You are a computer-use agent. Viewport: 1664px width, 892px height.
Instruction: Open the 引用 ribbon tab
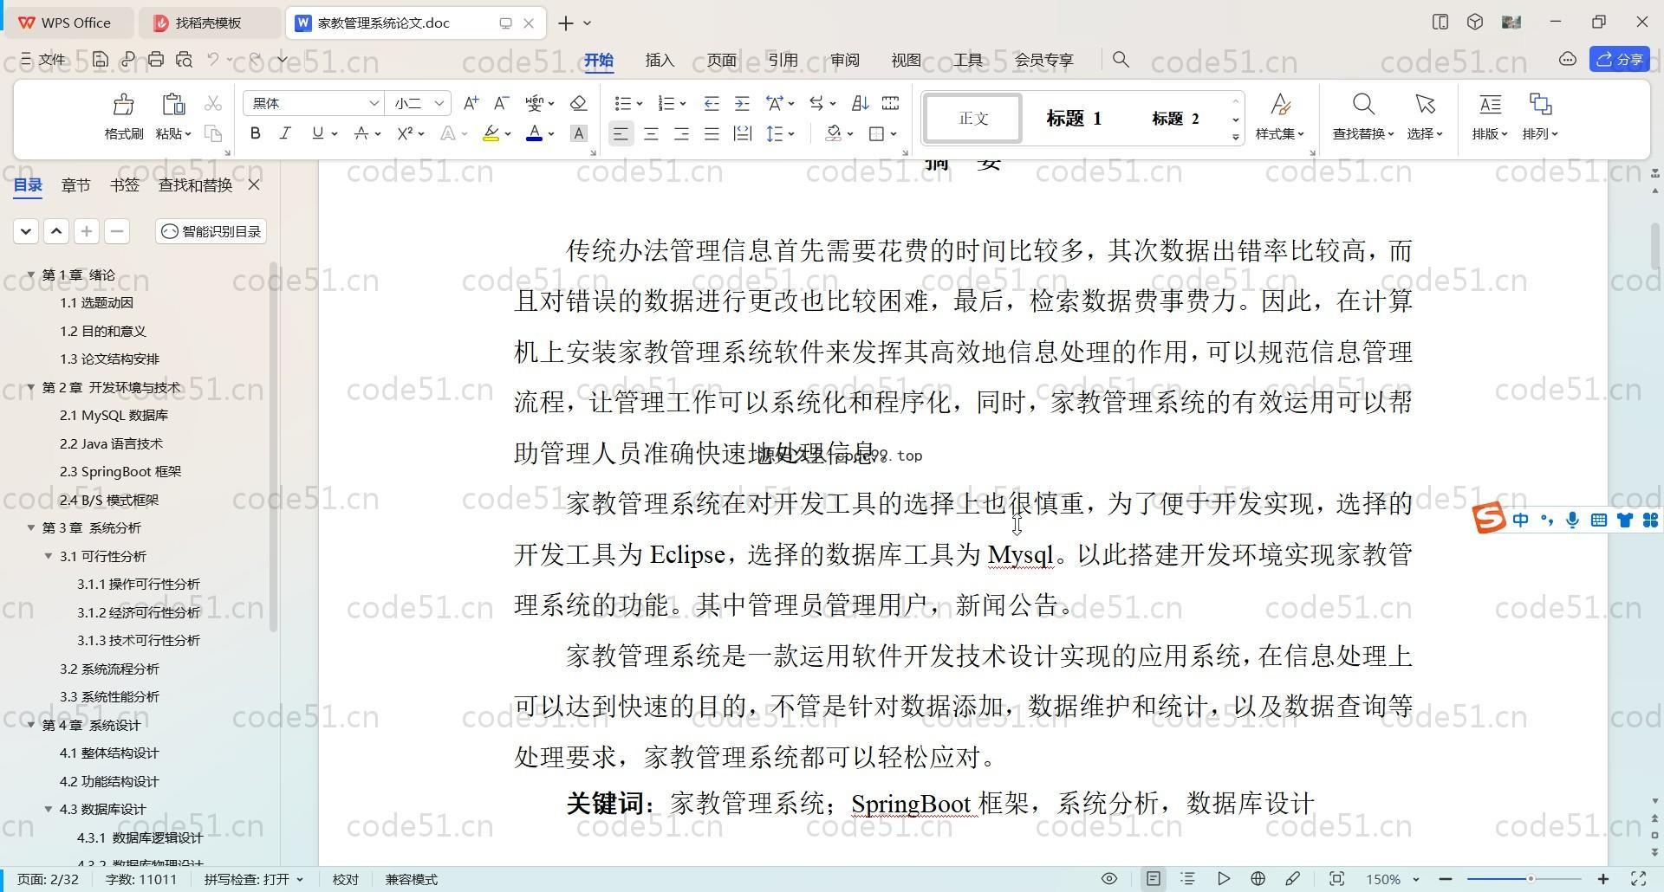783,60
